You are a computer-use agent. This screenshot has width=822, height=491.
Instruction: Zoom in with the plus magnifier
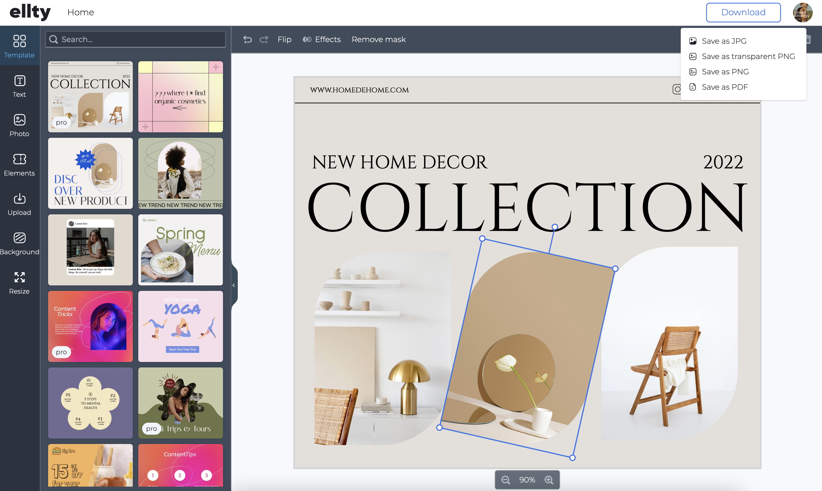coord(549,480)
